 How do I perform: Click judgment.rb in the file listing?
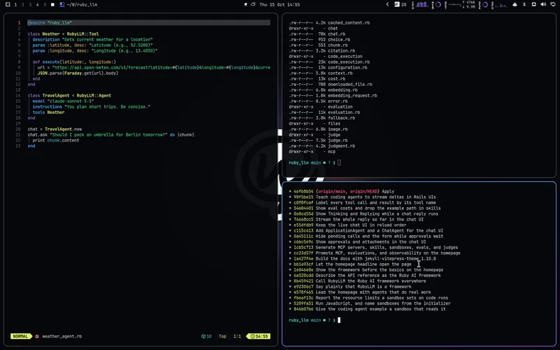point(342,146)
